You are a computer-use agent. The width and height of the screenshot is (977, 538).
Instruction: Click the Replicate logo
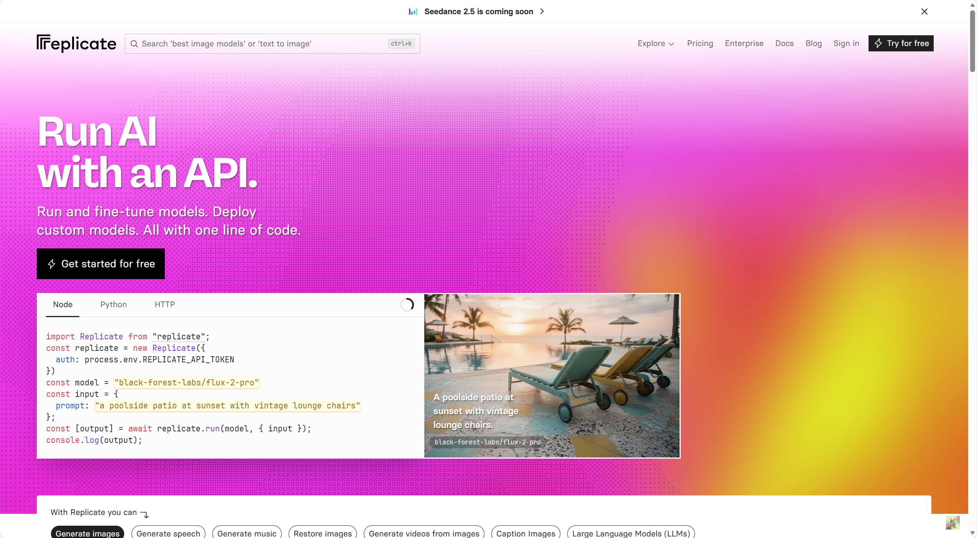(76, 43)
